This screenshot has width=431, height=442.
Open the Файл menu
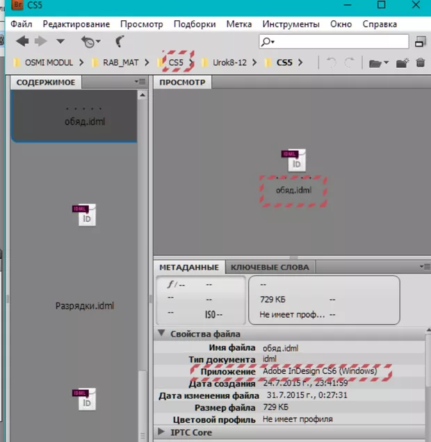pyautogui.click(x=22, y=24)
